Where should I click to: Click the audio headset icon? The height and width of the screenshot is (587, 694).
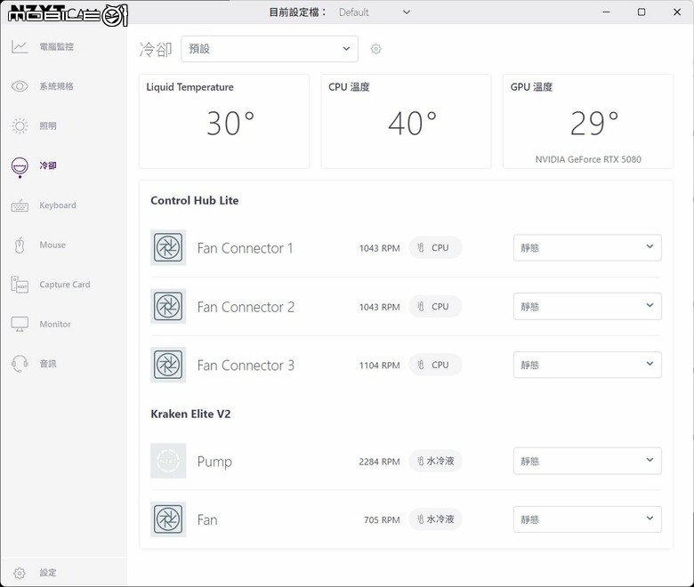pos(20,364)
